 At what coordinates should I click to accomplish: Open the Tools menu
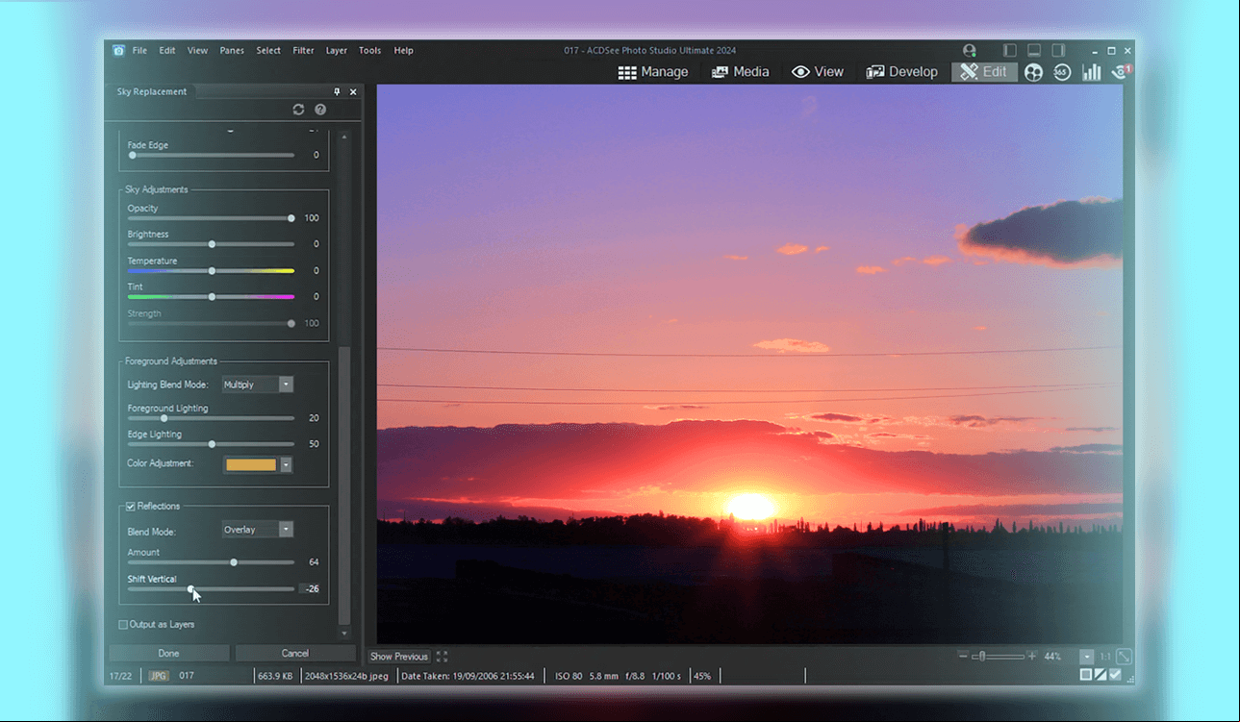click(x=369, y=51)
